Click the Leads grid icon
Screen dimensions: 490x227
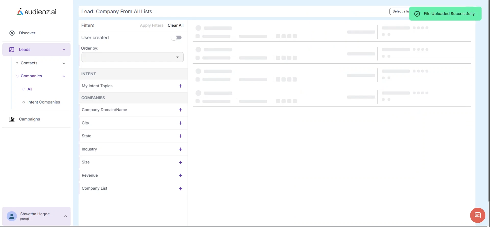(12, 50)
